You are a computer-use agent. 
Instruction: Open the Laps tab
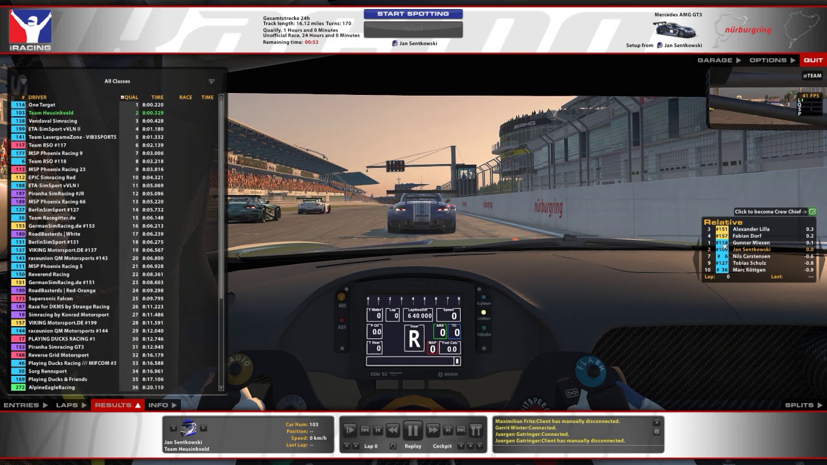(x=71, y=405)
